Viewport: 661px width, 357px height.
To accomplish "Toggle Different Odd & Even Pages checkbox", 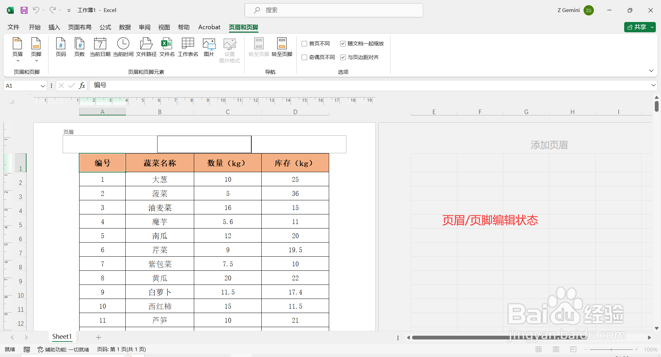I will coord(304,57).
